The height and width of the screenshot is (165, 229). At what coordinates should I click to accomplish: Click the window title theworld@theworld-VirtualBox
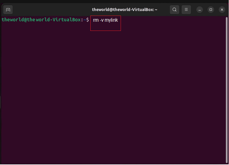[x=122, y=9]
